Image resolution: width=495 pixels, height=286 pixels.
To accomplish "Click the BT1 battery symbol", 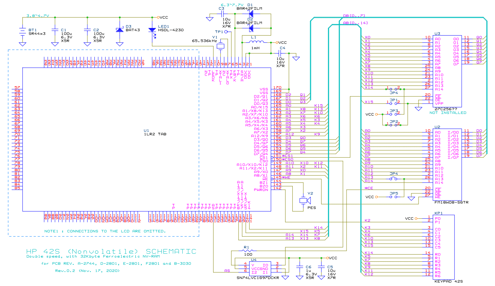I will click(22, 31).
